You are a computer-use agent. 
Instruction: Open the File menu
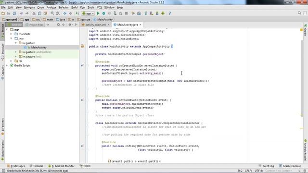[x=3, y=8]
